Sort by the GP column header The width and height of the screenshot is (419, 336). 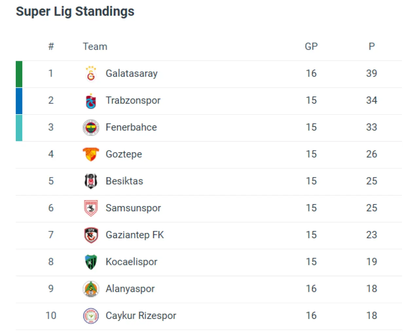[311, 46]
